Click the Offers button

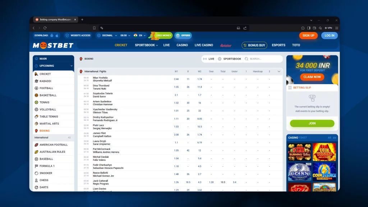click(x=183, y=36)
